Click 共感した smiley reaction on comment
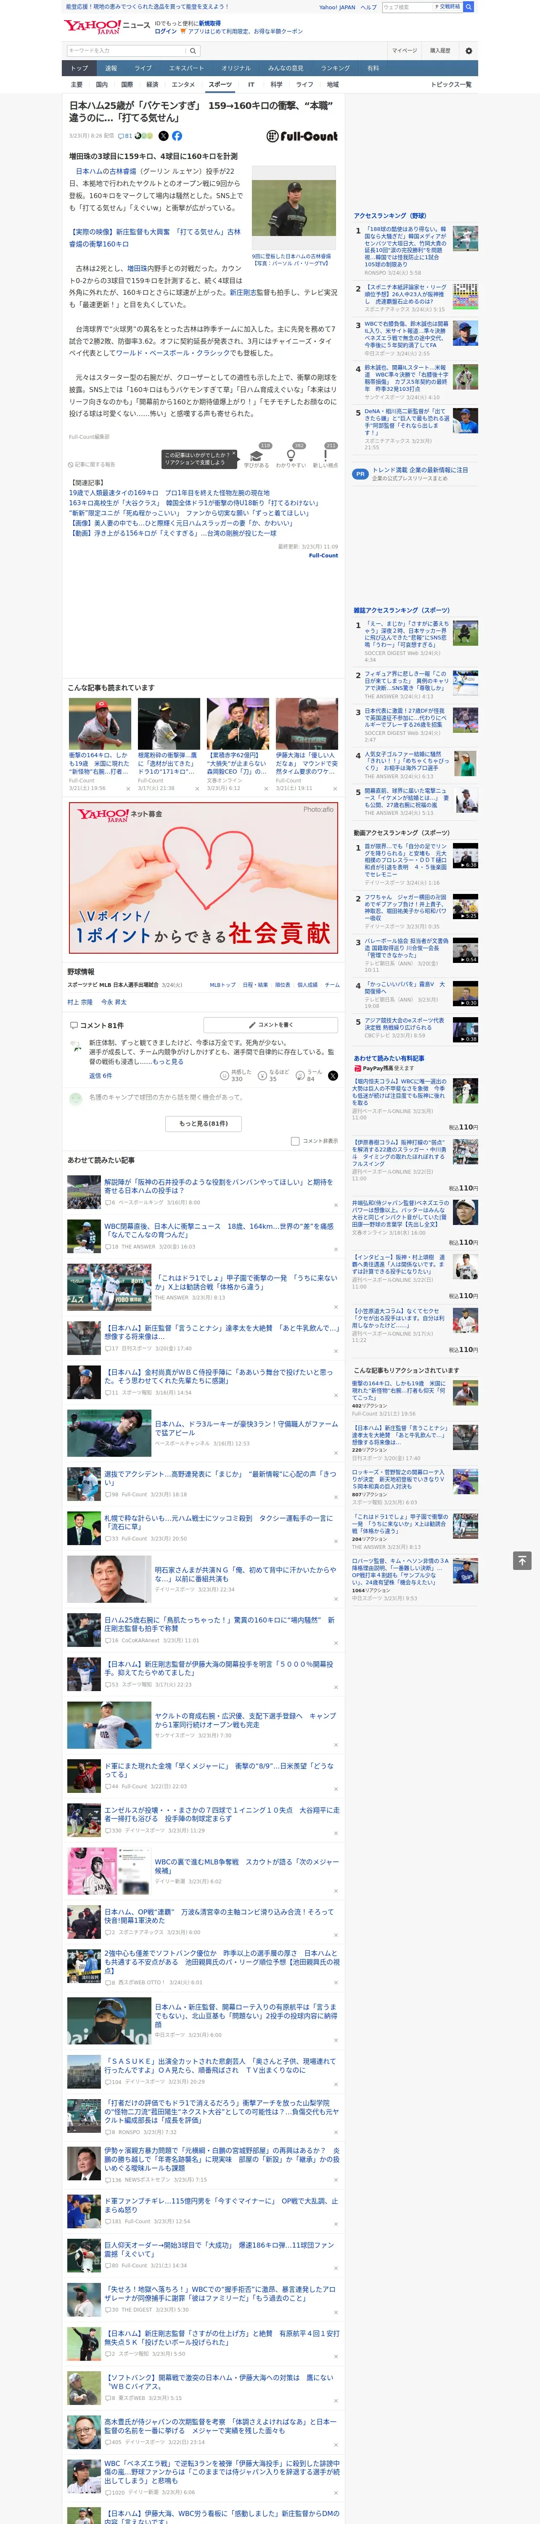This screenshot has width=540, height=2524. [236, 1075]
